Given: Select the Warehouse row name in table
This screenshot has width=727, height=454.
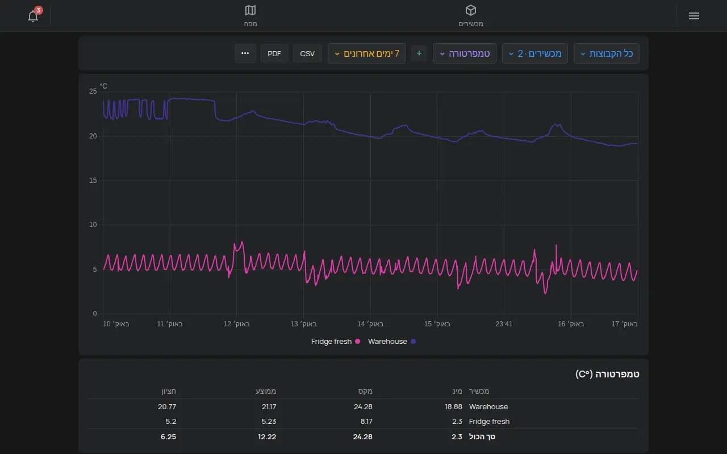Looking at the screenshot, I should click(488, 407).
